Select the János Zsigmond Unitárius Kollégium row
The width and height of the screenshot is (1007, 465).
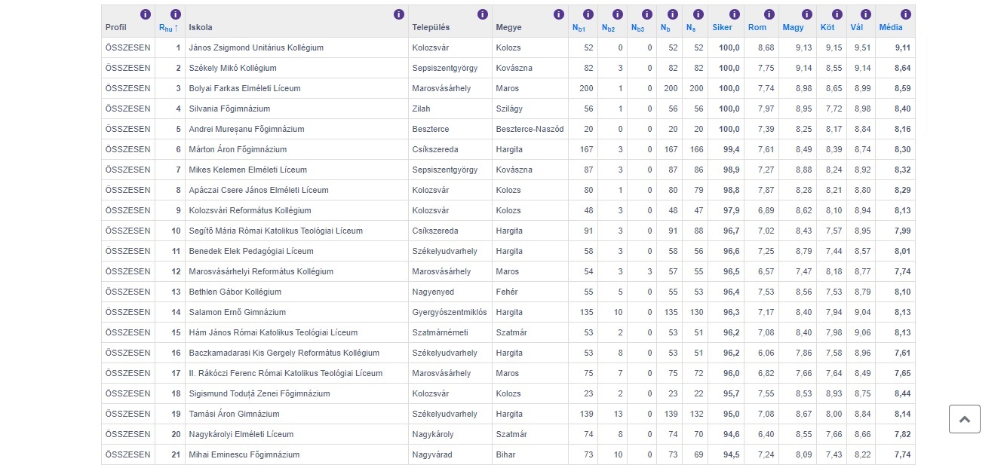tap(256, 48)
